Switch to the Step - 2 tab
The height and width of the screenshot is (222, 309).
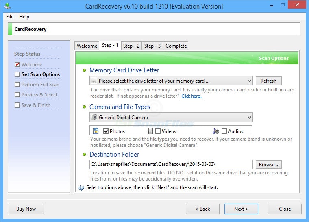coord(131,46)
